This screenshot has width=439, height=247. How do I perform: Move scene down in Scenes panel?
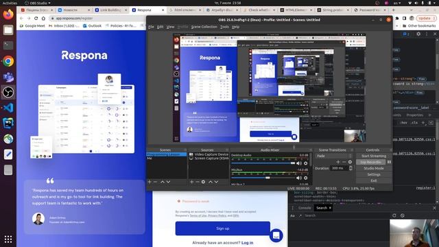click(x=168, y=182)
